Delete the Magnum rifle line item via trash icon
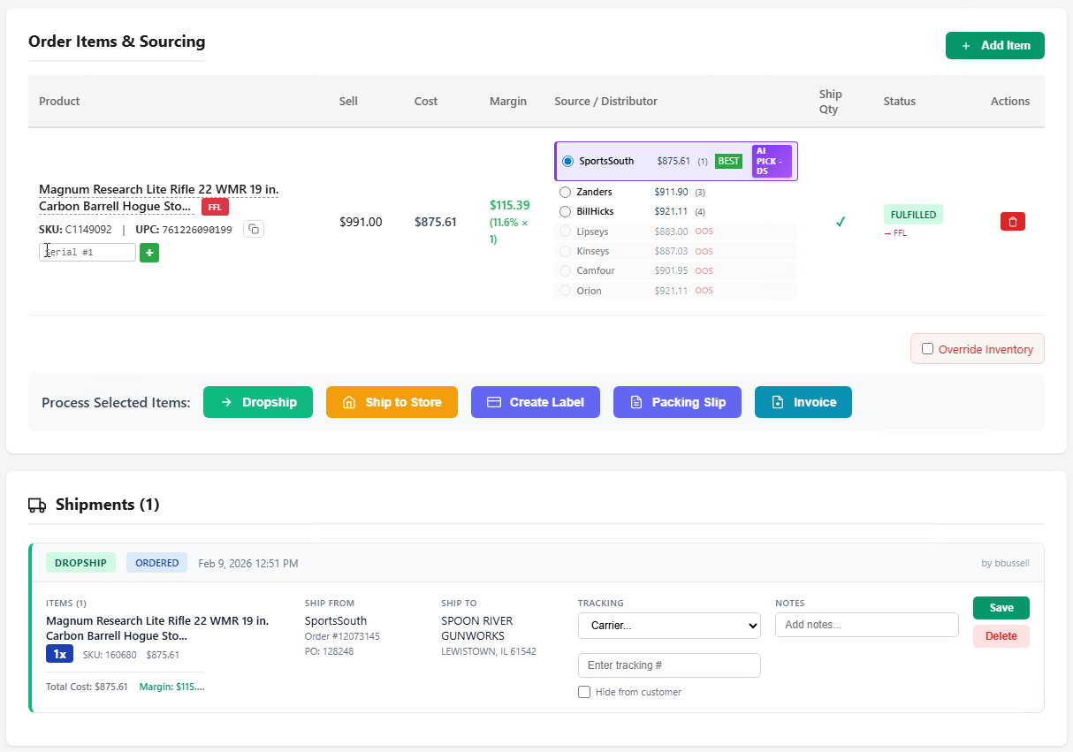The width and height of the screenshot is (1073, 752). coord(1012,222)
